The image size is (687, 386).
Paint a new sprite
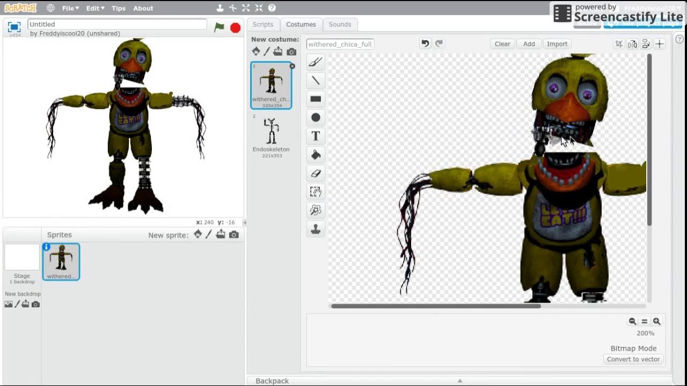pyautogui.click(x=209, y=234)
